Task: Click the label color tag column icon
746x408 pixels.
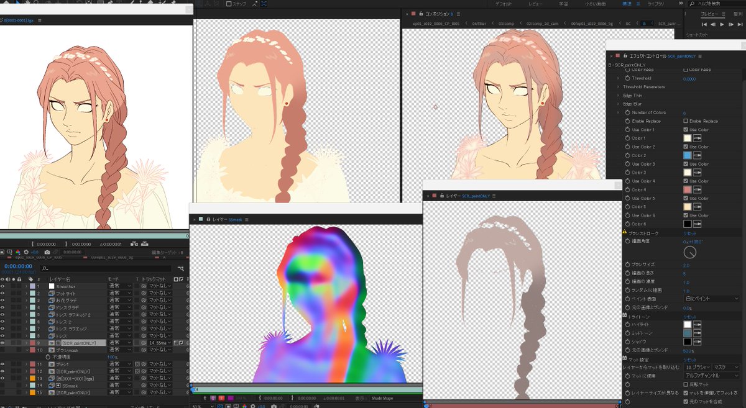Action: tap(32, 279)
